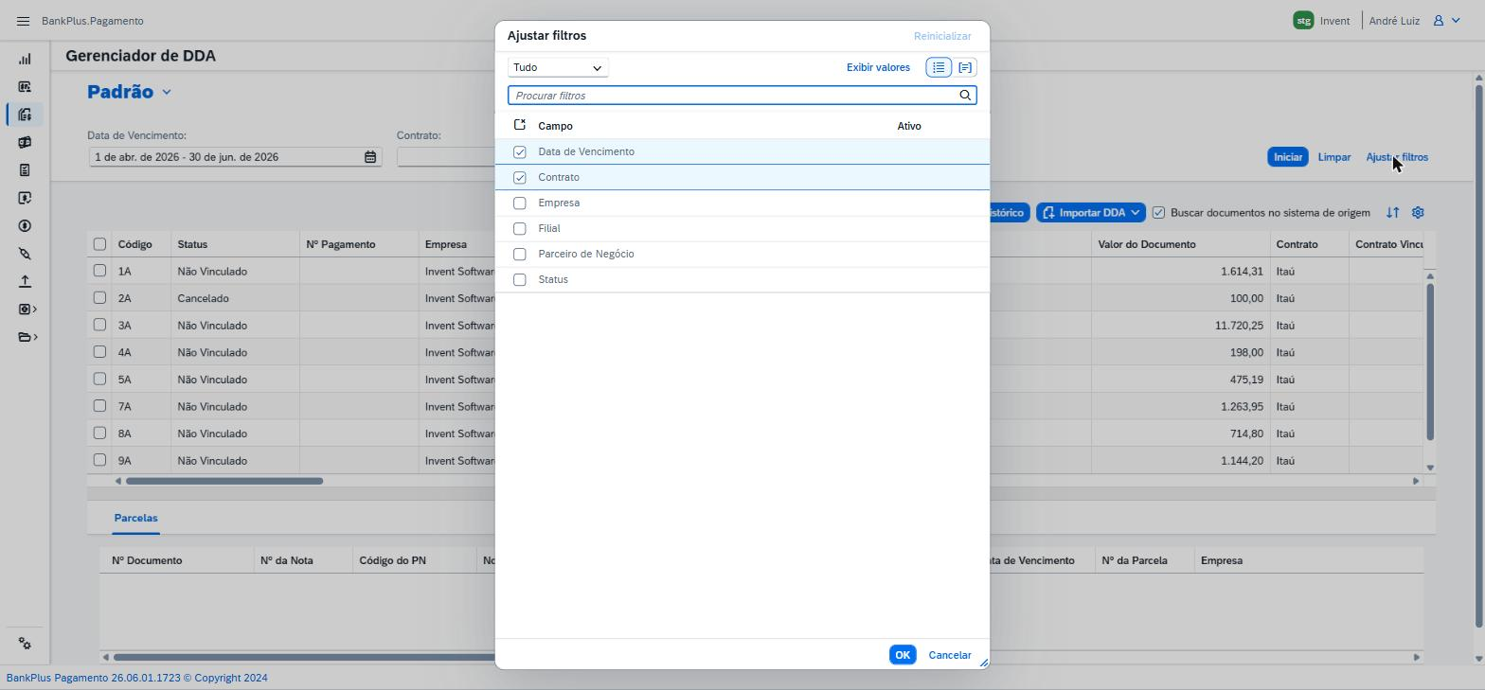Viewport: 1485px width, 690px height.
Task: Toggle Buscar documentos no sistema de origem
Action: [x=1158, y=213]
